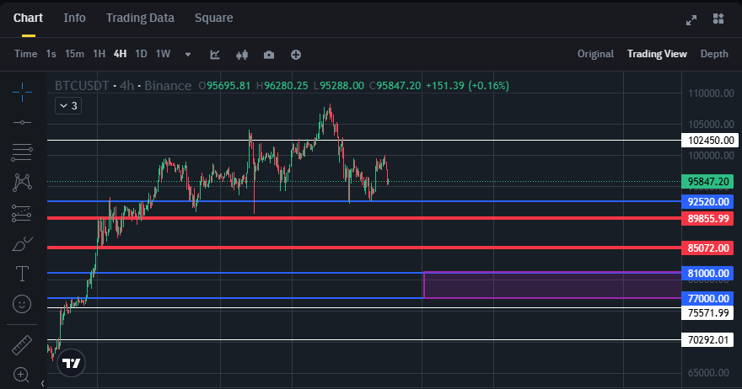Set interval to 1W
The height and width of the screenshot is (389, 742).
[x=164, y=54]
